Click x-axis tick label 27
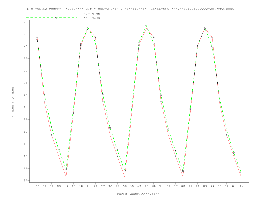Image resolution: width=263 pixels, height=203 pixels. (103, 186)
